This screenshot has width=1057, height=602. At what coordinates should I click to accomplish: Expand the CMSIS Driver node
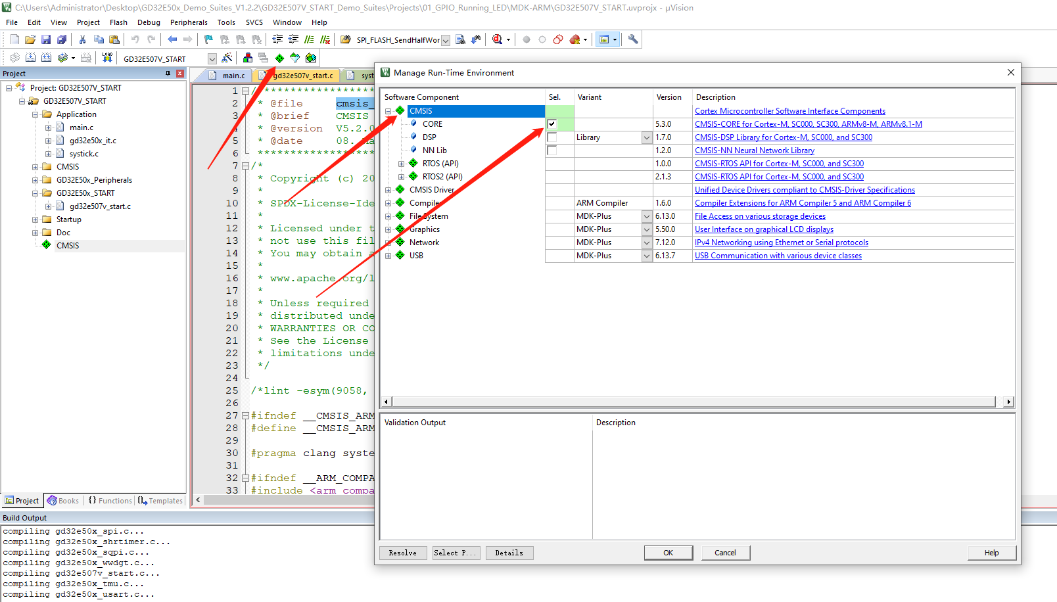click(x=388, y=190)
